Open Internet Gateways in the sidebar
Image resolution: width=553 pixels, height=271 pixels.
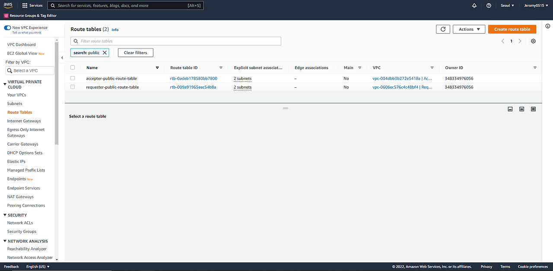(24, 121)
